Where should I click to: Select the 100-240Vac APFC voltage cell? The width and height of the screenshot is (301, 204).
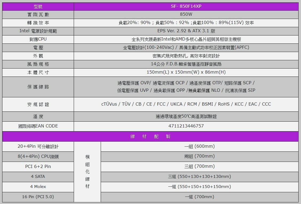click(x=186, y=47)
